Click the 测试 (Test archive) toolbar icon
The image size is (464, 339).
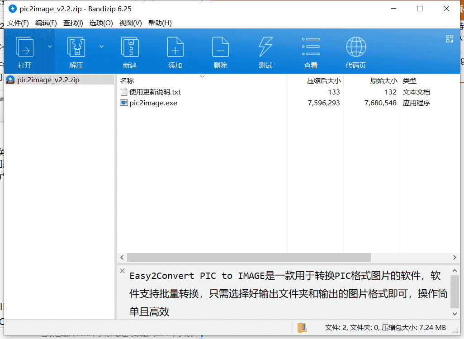265,47
